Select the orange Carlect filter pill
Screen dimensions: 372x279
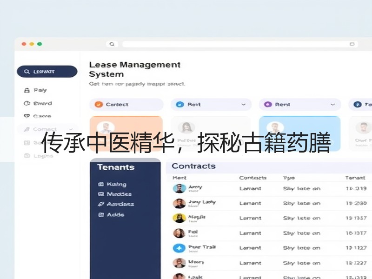point(126,104)
